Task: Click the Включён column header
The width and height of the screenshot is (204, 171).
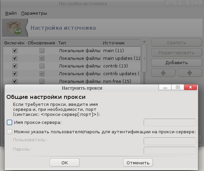Action: 14,43
